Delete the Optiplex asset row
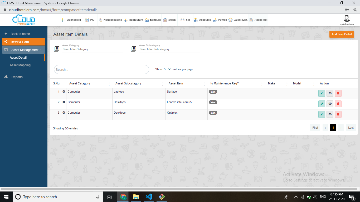 click(x=338, y=114)
